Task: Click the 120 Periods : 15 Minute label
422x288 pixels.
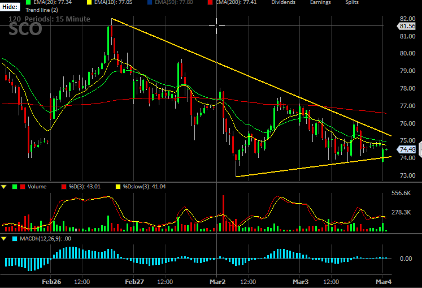Action: (49, 19)
